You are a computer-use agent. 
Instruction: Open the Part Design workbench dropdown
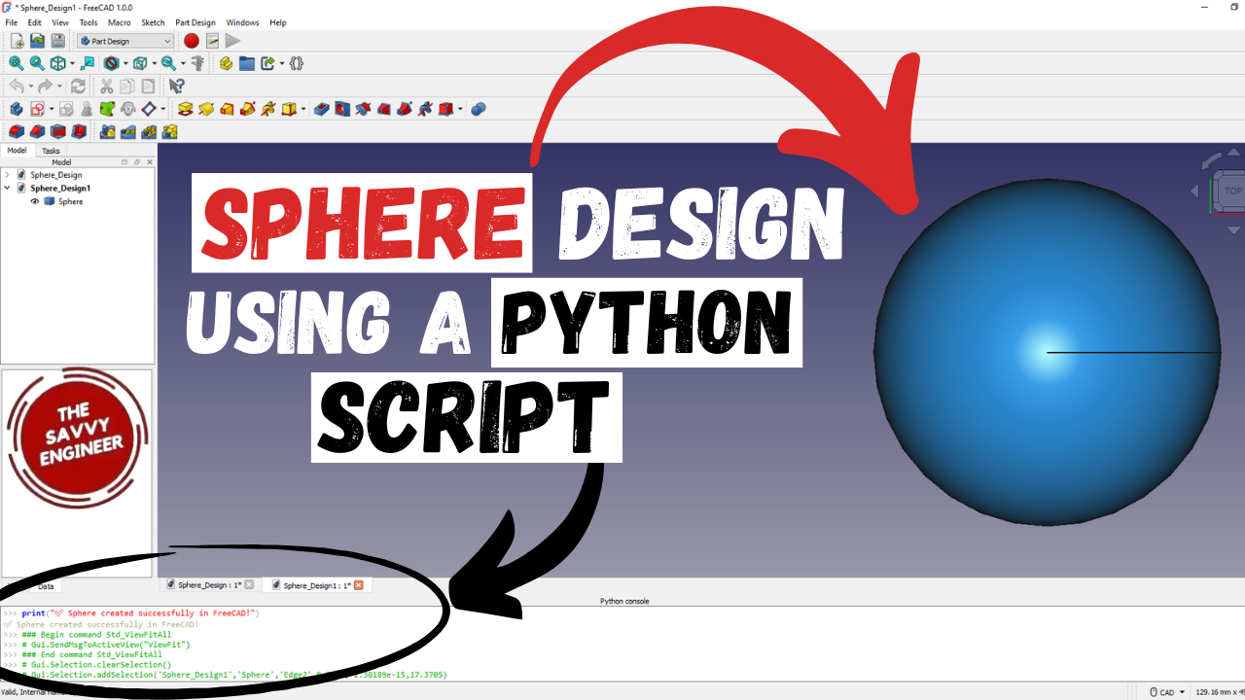pos(125,41)
